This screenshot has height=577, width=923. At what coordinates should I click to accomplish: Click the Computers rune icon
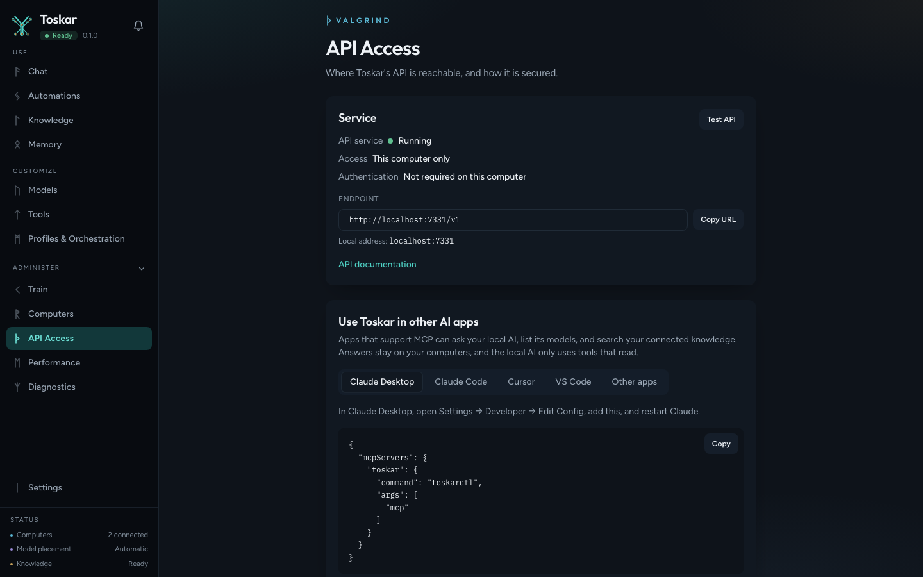click(17, 314)
